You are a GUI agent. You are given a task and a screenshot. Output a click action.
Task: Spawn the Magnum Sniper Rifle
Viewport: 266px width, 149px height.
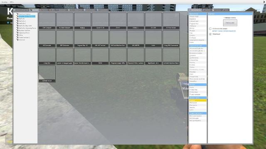[x=118, y=56]
